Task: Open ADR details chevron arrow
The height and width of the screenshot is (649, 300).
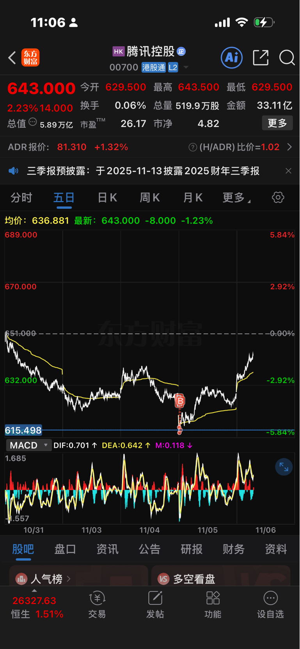Action: point(289,147)
